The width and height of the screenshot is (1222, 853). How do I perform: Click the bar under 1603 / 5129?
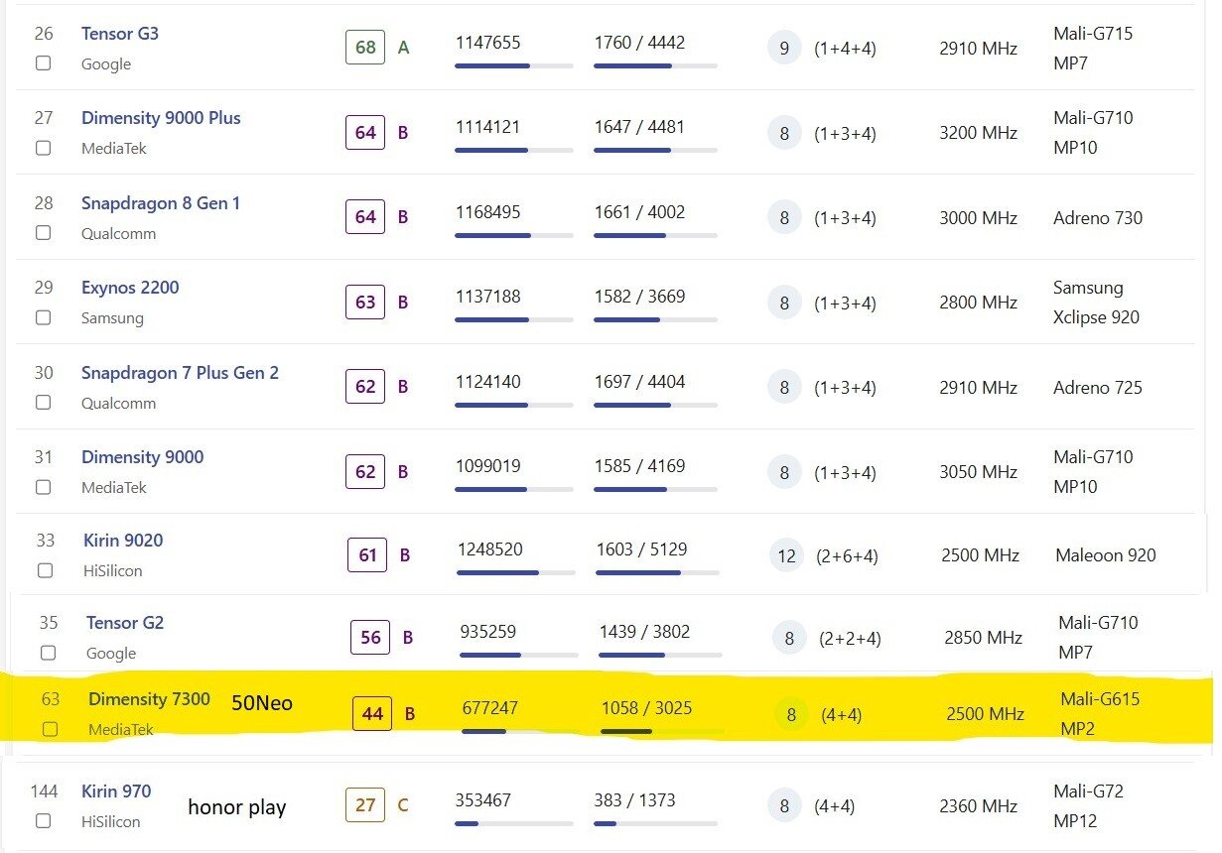pyautogui.click(x=658, y=572)
